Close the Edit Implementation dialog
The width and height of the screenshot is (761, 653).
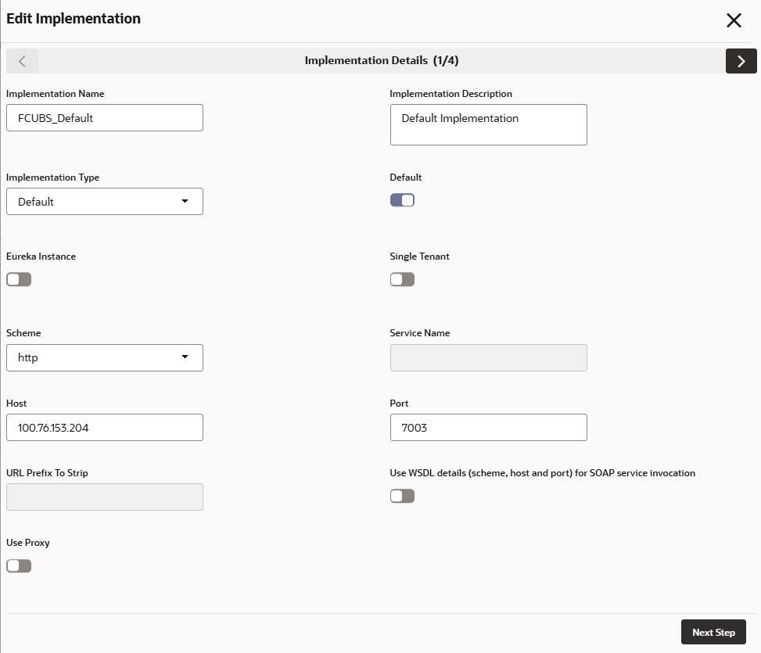(x=734, y=21)
